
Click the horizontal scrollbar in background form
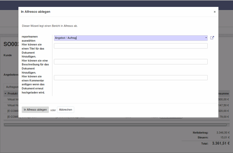tap(115, 125)
